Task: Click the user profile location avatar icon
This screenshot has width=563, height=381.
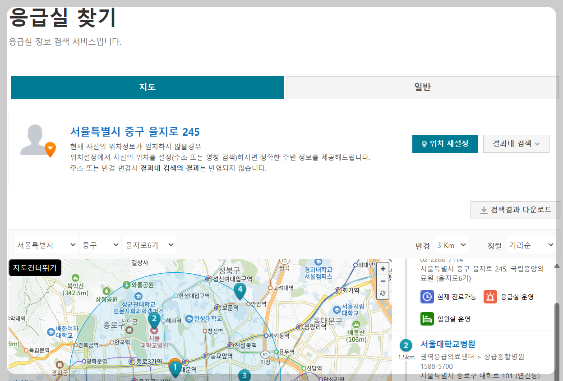Action: point(38,140)
